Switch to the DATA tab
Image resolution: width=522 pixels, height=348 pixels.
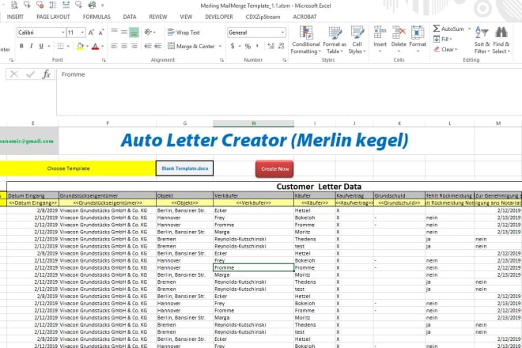point(130,17)
